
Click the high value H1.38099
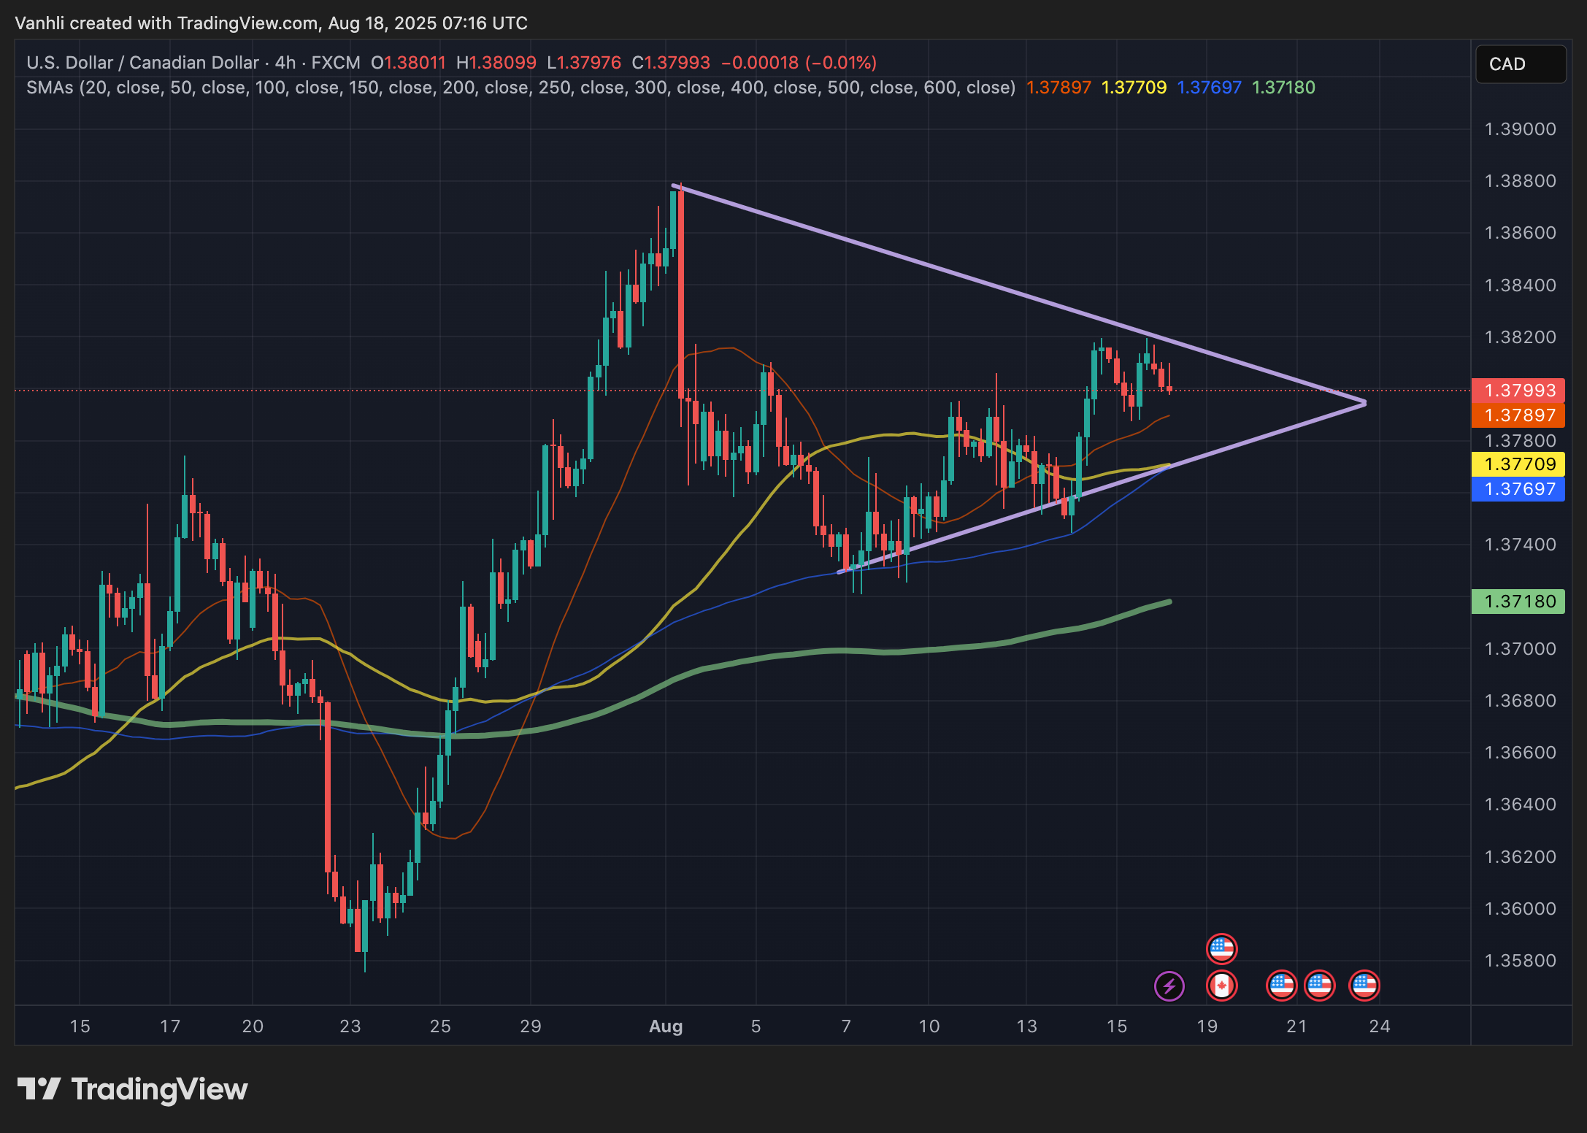pos(496,63)
